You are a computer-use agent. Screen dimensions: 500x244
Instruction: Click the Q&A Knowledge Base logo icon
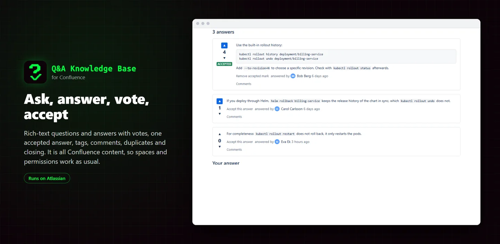(35, 72)
